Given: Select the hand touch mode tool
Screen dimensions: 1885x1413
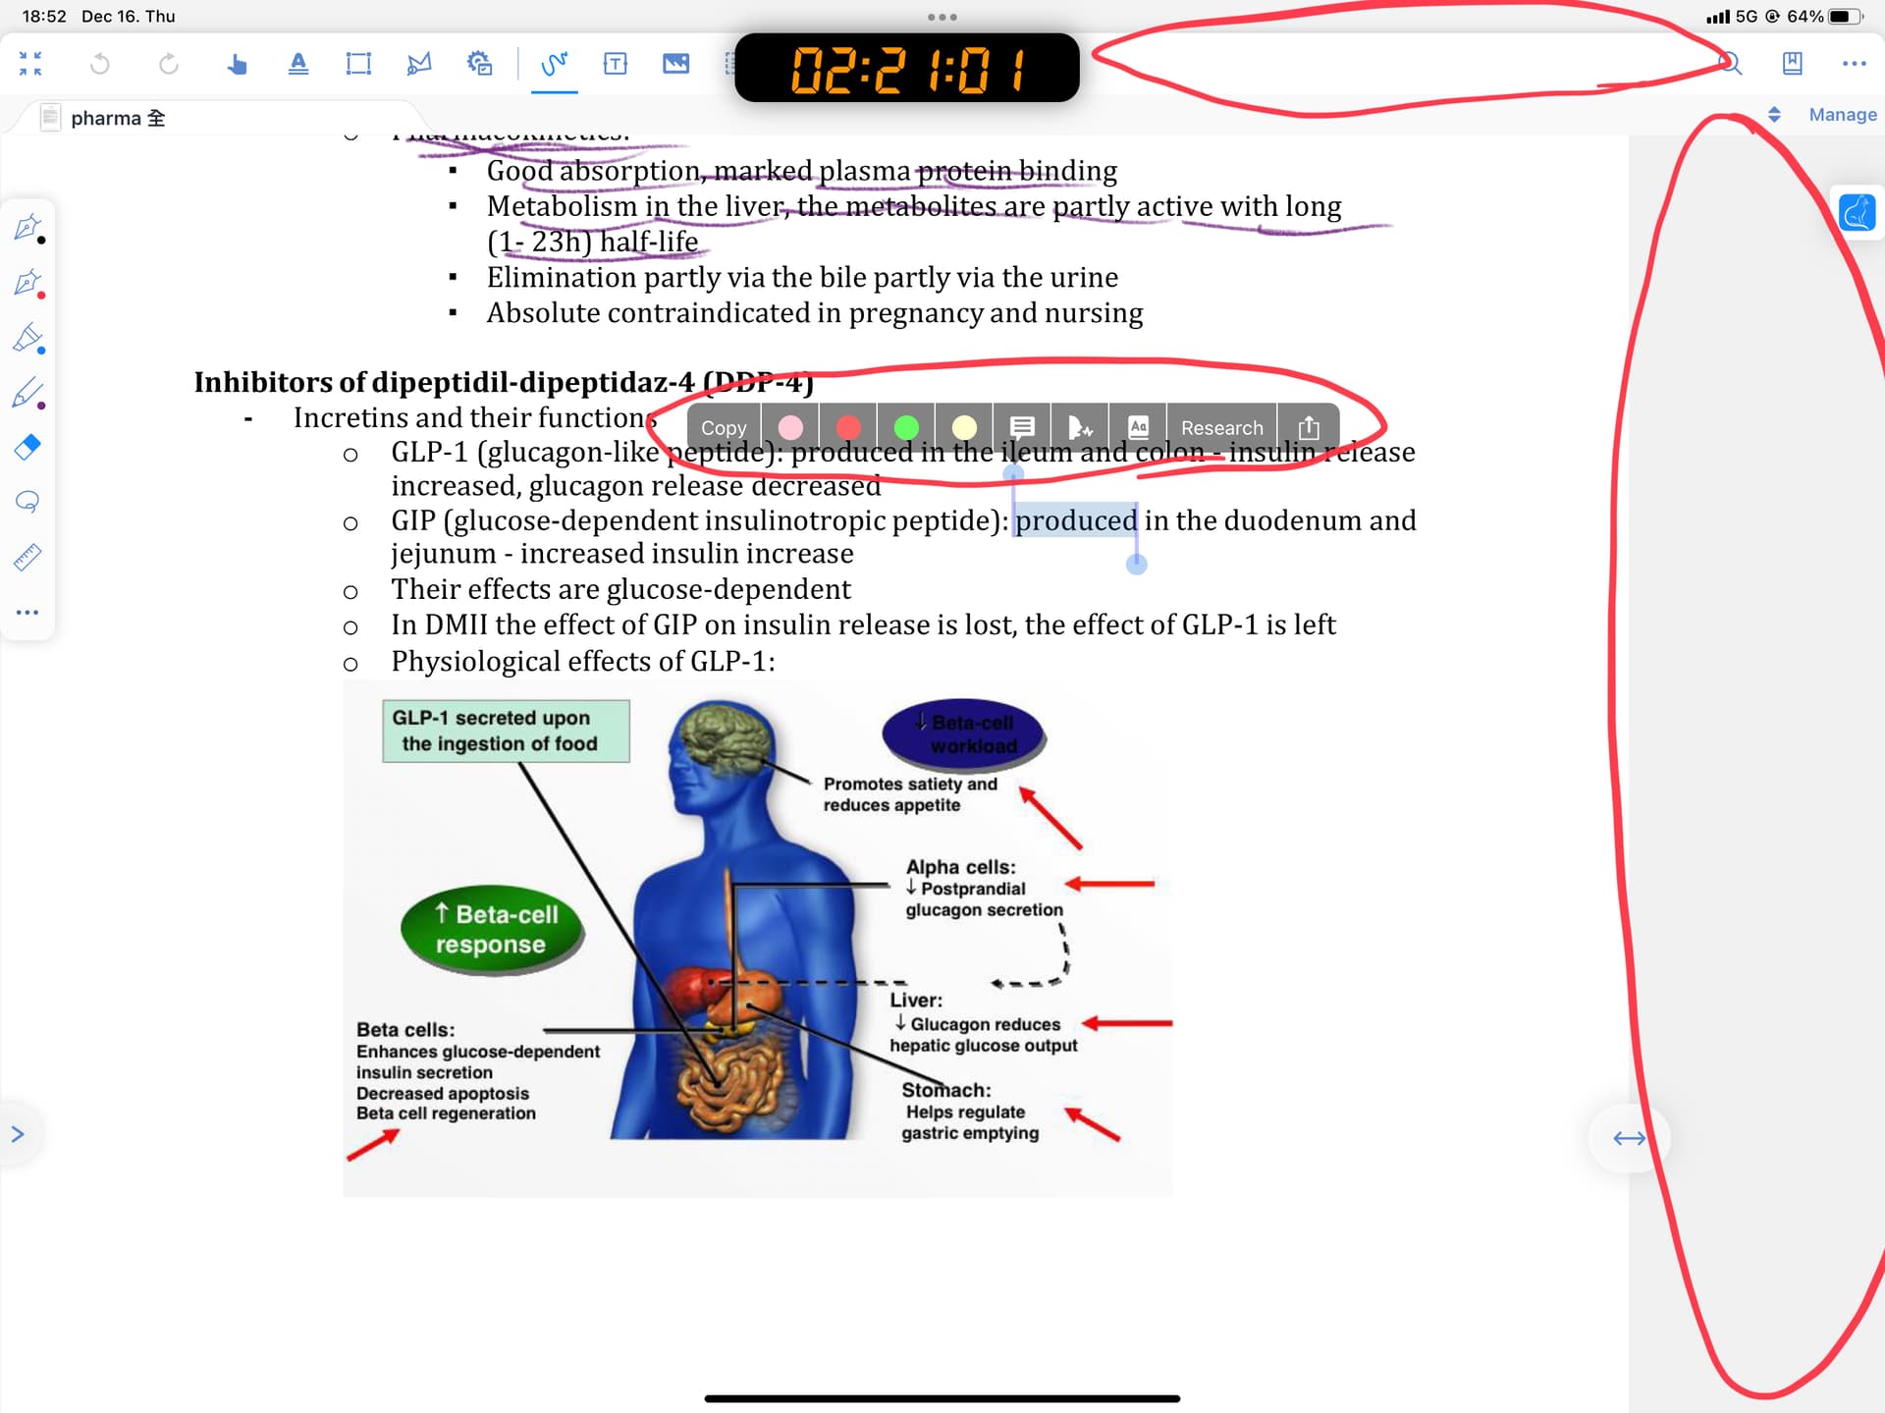Looking at the screenshot, I should [237, 65].
